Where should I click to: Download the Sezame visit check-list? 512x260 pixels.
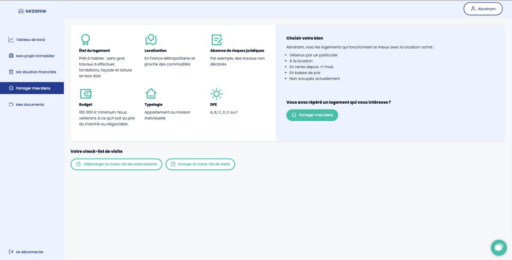point(116,164)
